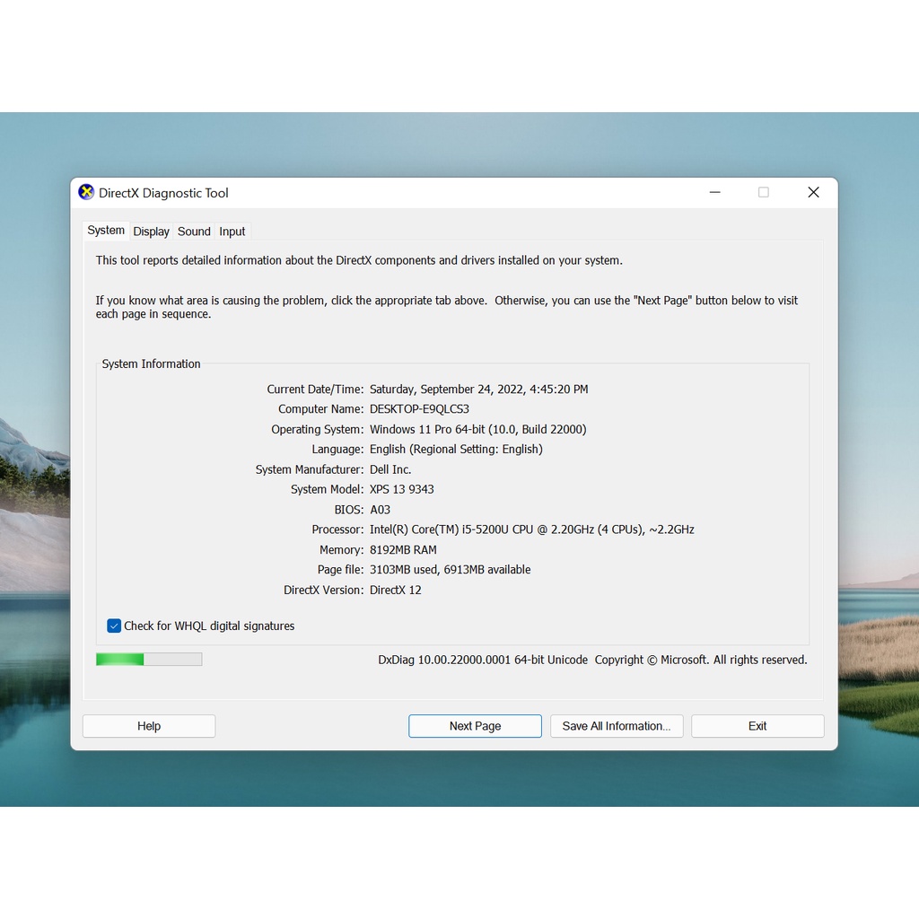The height and width of the screenshot is (919, 919).
Task: Click the Processor: field label
Action: (337, 530)
